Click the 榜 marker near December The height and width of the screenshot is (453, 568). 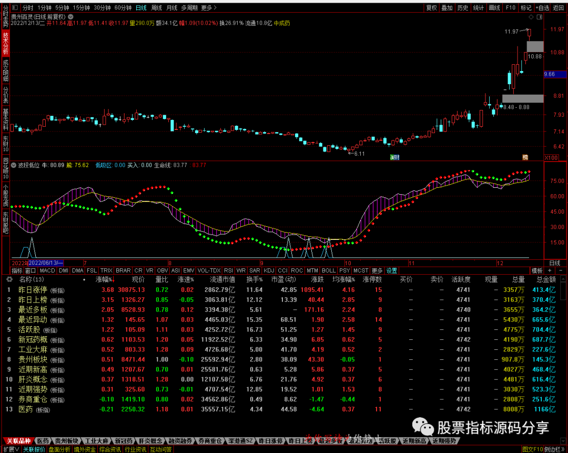(525, 157)
